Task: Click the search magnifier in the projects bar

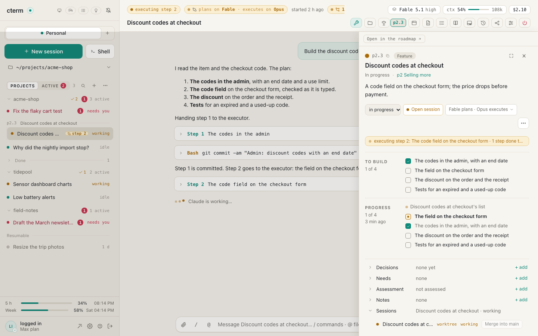Action: [x=83, y=85]
